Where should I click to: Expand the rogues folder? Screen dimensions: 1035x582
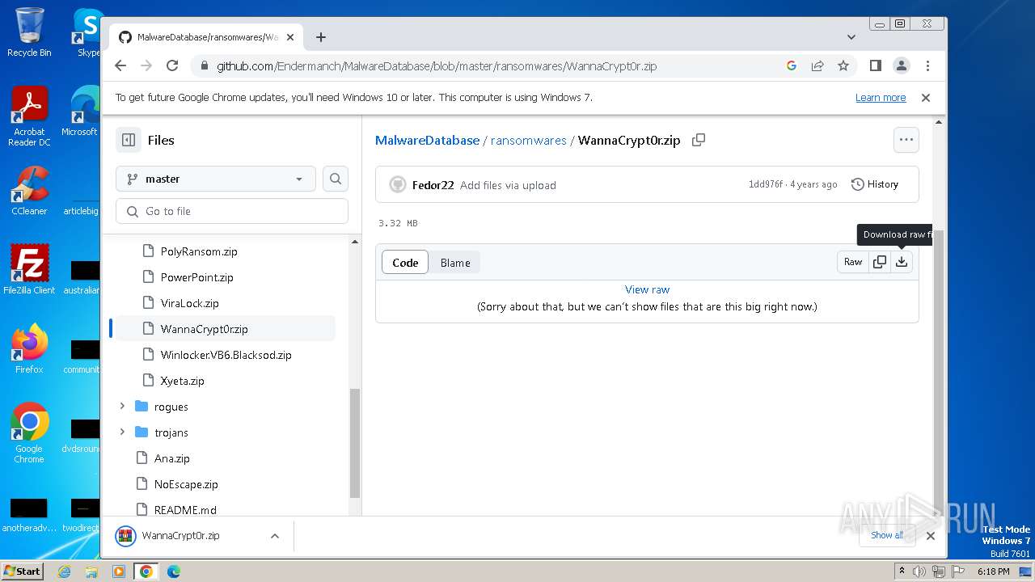click(122, 407)
